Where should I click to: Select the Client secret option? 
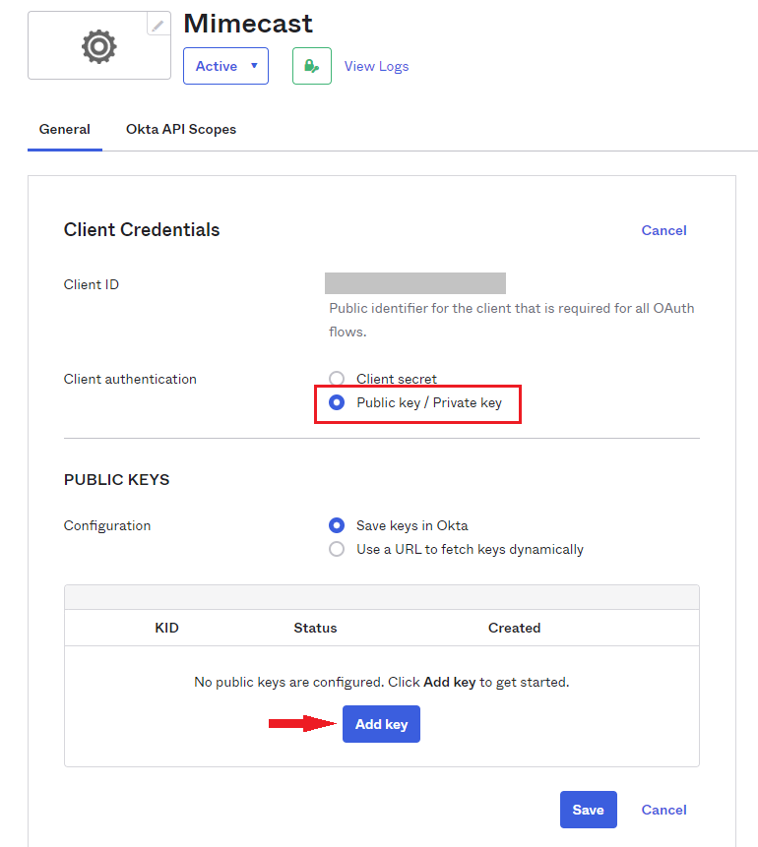pyautogui.click(x=337, y=379)
